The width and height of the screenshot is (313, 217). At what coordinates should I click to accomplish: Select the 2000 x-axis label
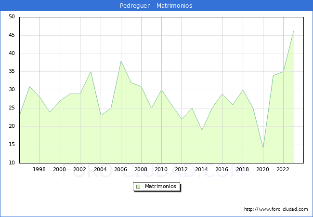[x=60, y=169]
